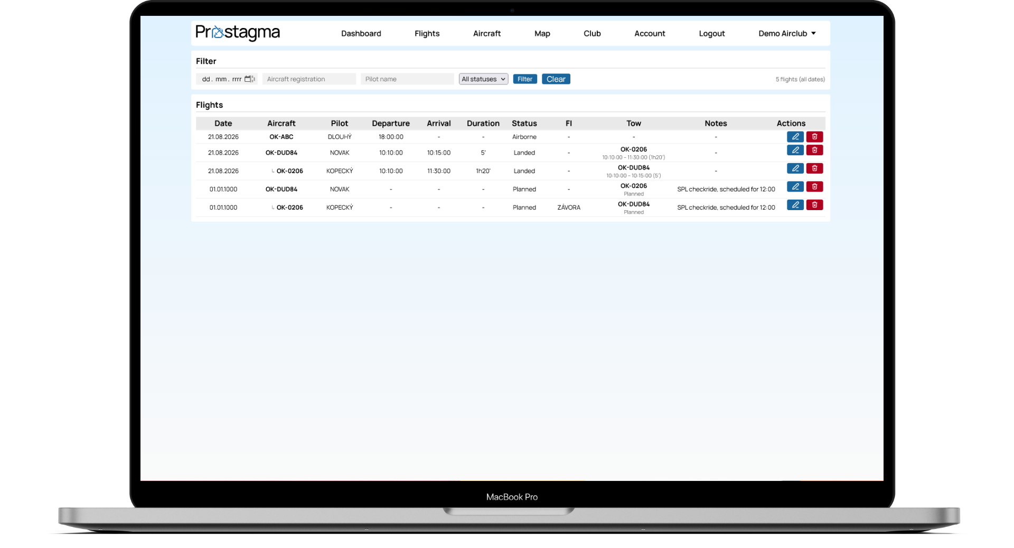1014x548 pixels.
Task: Focus the Pilot name field
Action: [407, 79]
